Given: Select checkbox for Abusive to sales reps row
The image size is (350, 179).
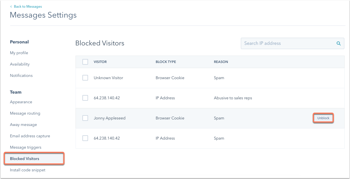Looking at the screenshot, I should (85, 98).
